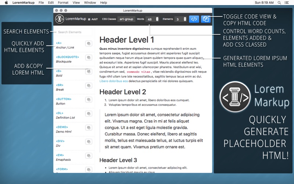Copy the FORM element
Image resolution: width=294 pixels, height=184 pixels.
89,170
